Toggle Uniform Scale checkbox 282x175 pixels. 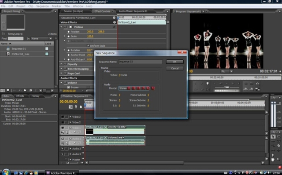point(88,46)
